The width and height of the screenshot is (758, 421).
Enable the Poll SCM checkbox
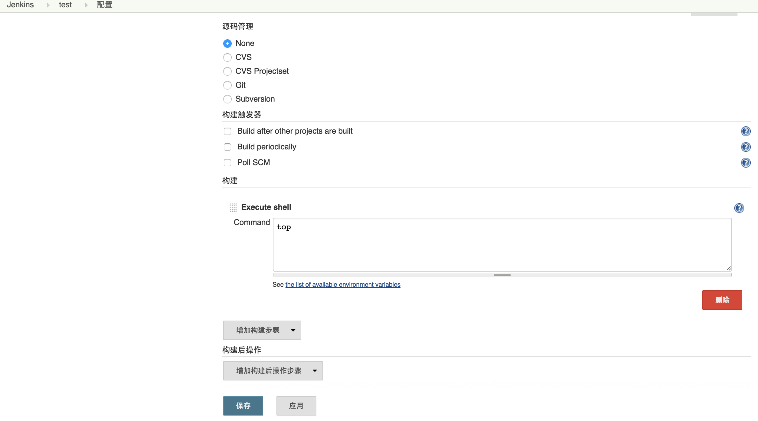(x=227, y=163)
